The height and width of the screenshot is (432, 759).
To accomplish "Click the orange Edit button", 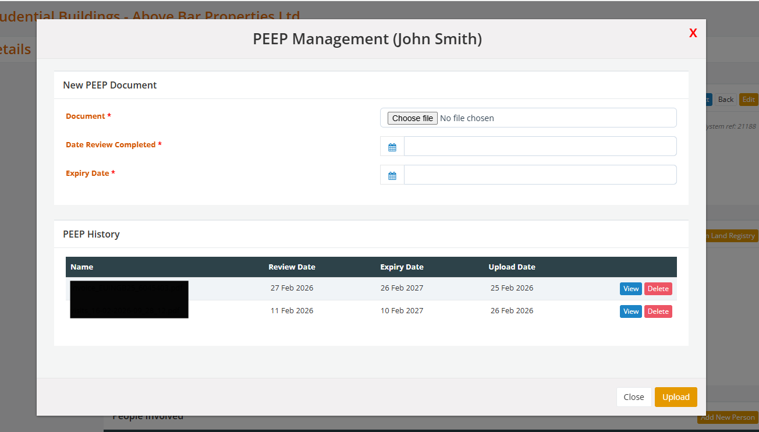I will [x=749, y=100].
